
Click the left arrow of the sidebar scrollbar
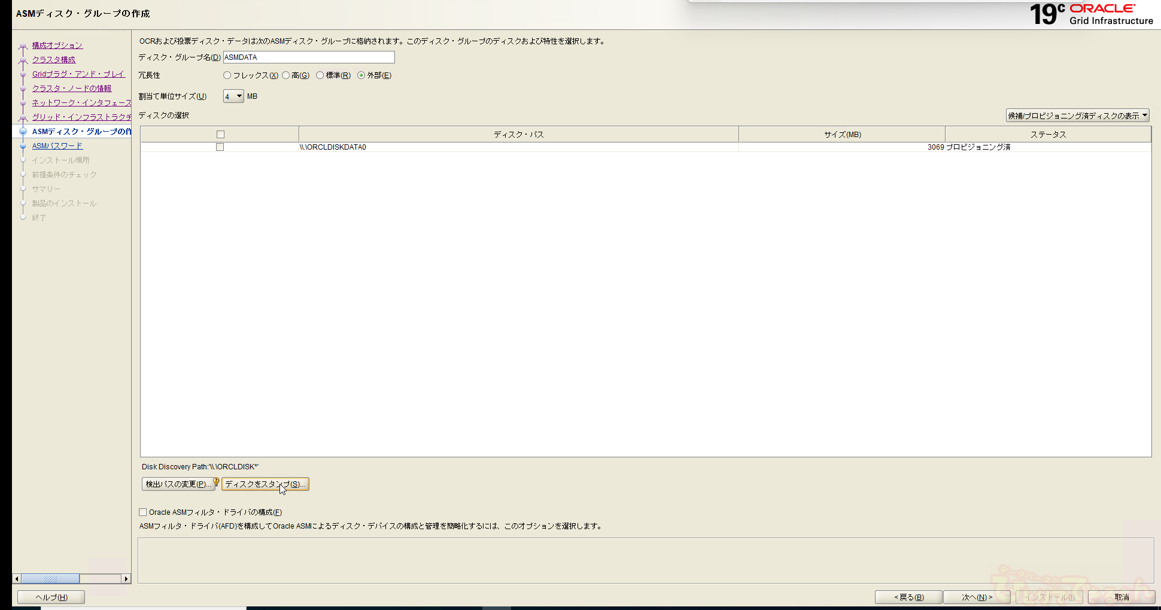click(x=17, y=579)
